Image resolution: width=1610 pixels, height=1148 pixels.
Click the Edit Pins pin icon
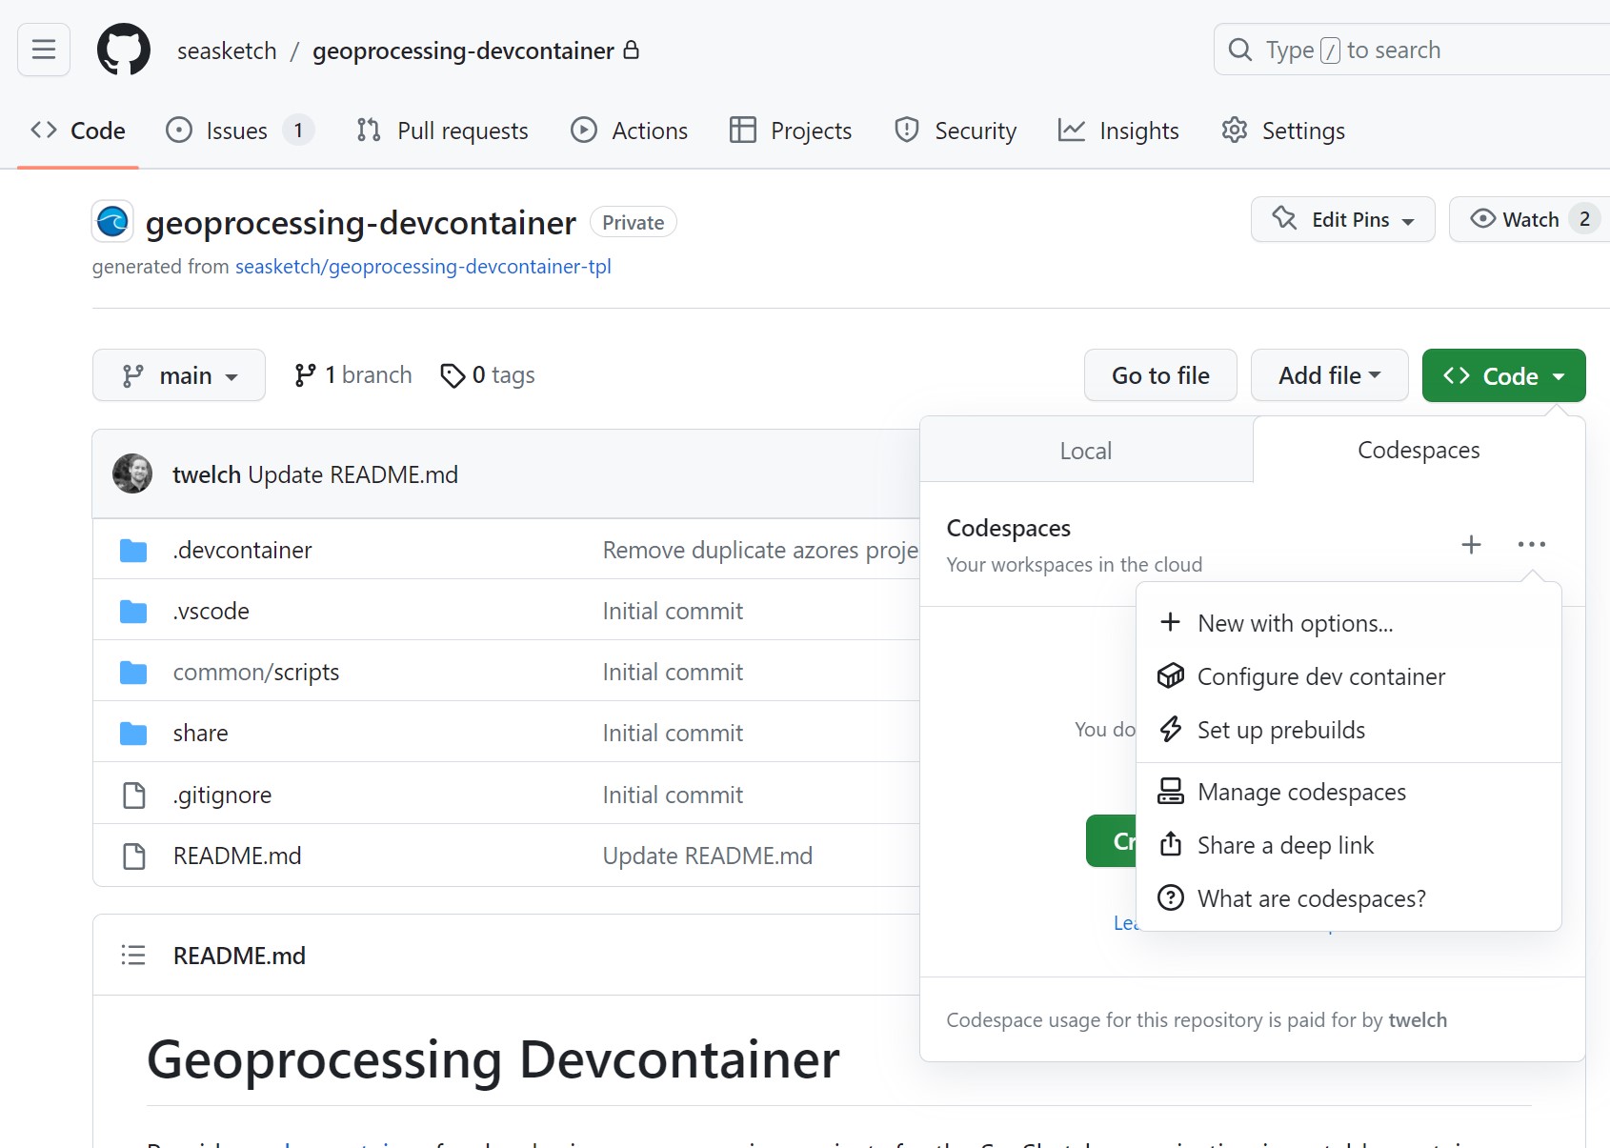1284,219
